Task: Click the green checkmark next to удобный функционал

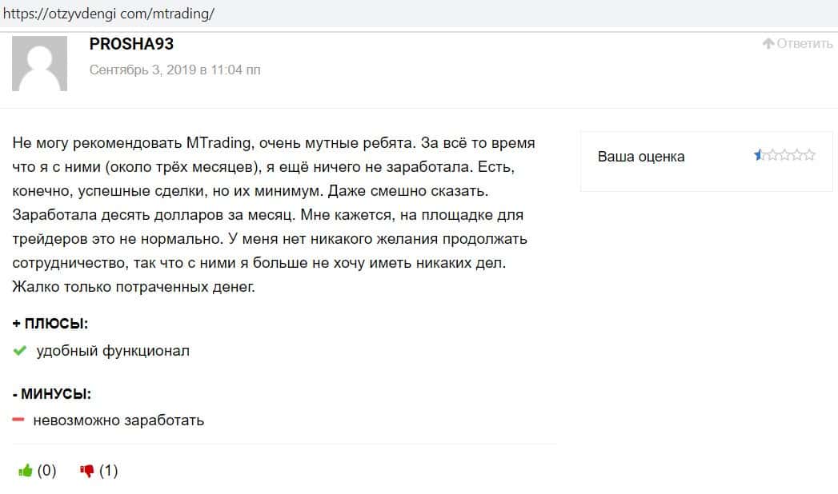Action: click(x=21, y=351)
